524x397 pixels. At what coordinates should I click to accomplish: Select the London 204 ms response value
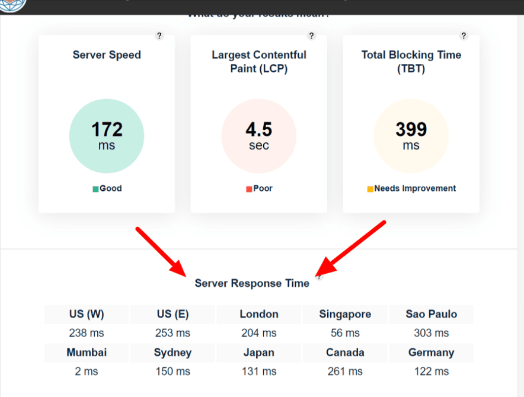click(x=259, y=333)
